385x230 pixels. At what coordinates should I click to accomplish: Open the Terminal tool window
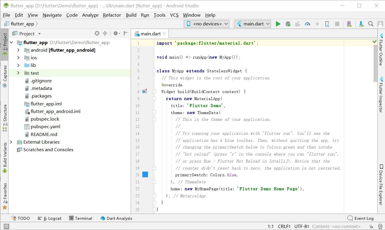[x=81, y=218]
